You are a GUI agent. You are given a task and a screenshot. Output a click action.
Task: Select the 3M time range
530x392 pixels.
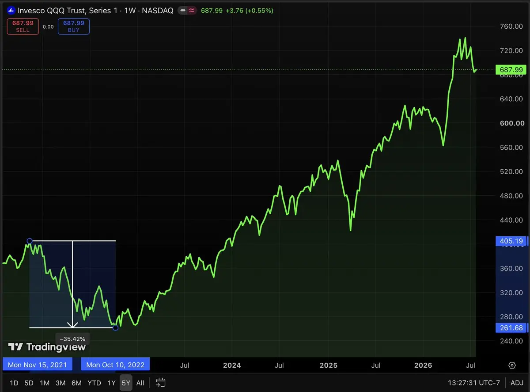tap(61, 383)
